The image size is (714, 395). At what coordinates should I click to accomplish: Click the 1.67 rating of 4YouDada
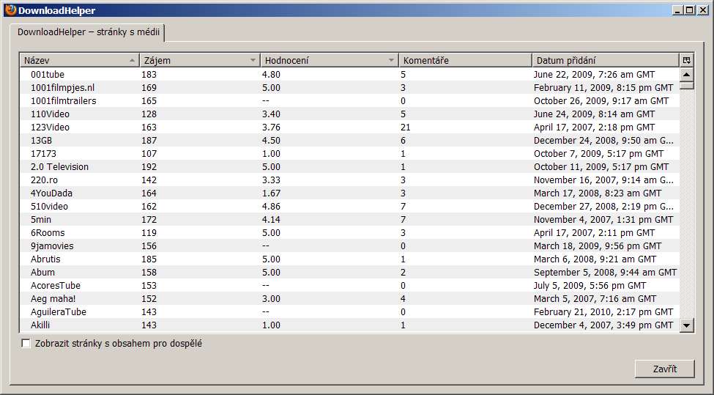(271, 193)
